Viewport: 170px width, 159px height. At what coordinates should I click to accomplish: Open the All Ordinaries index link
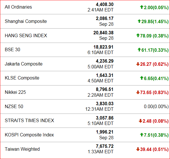click(18, 7)
